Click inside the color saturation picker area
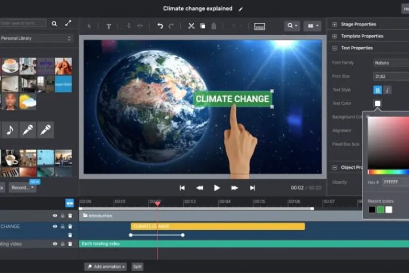The image size is (409, 273). click(389, 143)
